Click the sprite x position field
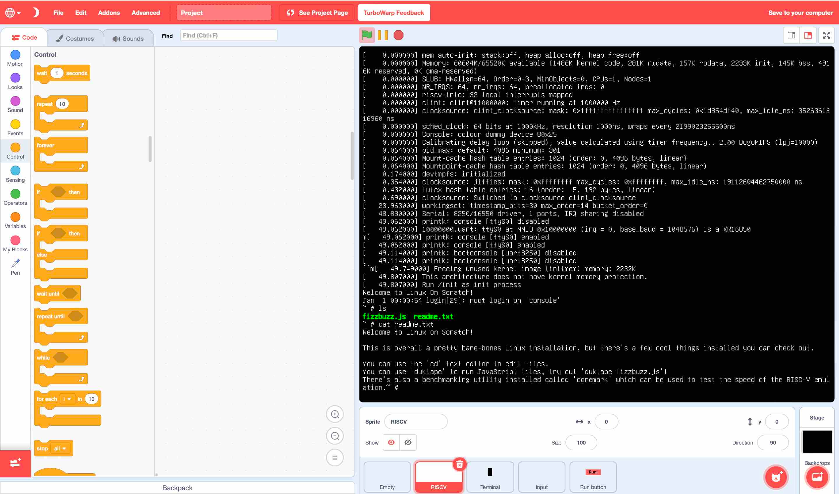 tap(606, 422)
